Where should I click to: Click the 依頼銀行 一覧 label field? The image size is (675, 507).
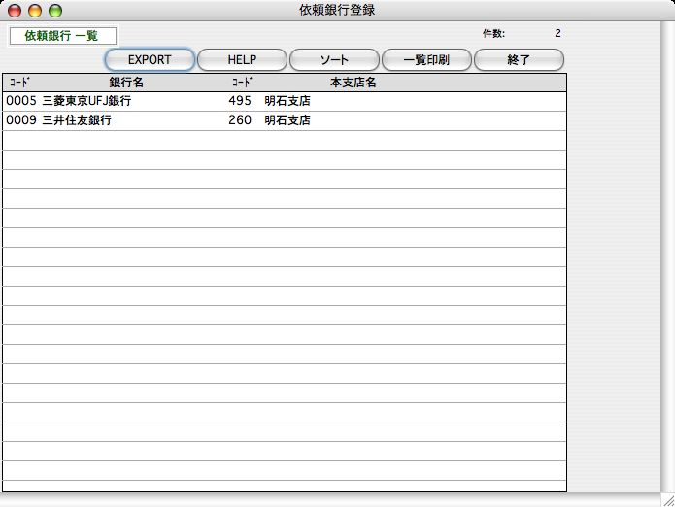coord(62,36)
